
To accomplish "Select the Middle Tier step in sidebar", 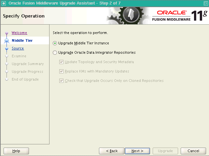I will (x=22, y=40).
